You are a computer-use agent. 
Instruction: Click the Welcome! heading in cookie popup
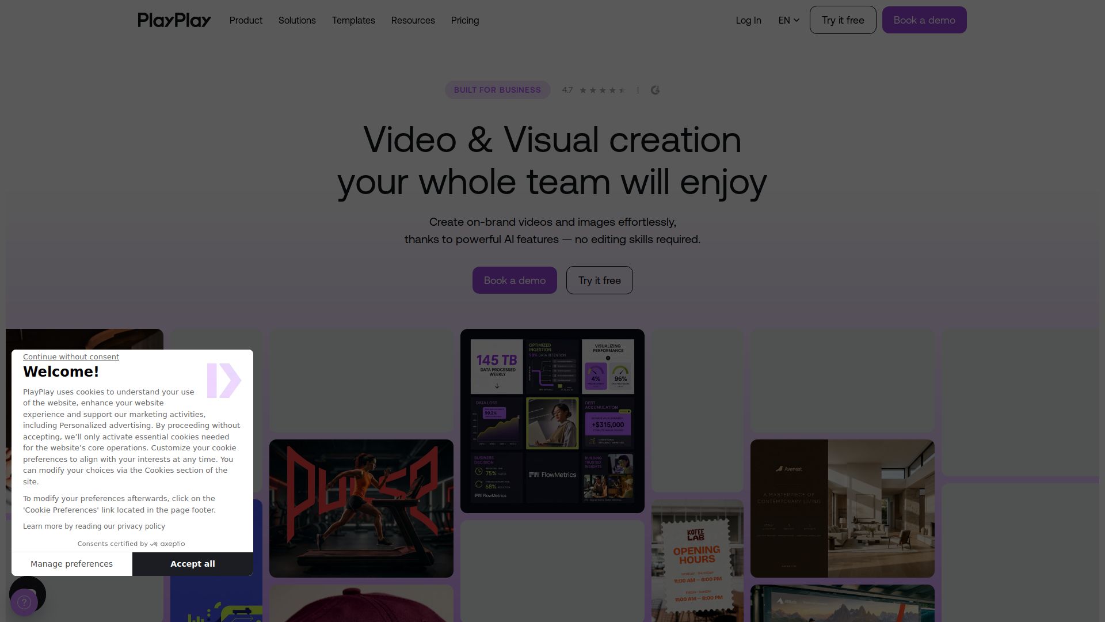click(x=61, y=372)
